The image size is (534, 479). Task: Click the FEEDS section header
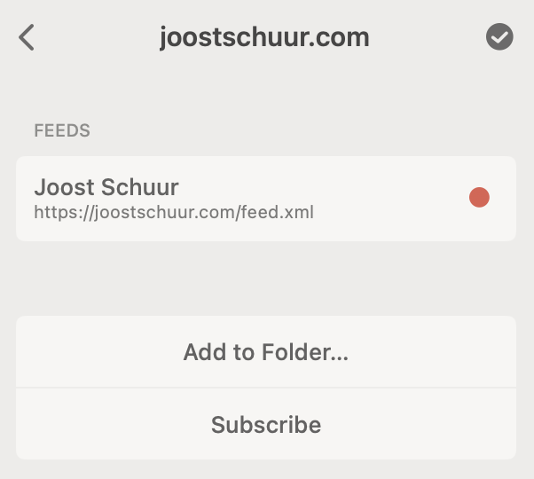click(62, 130)
